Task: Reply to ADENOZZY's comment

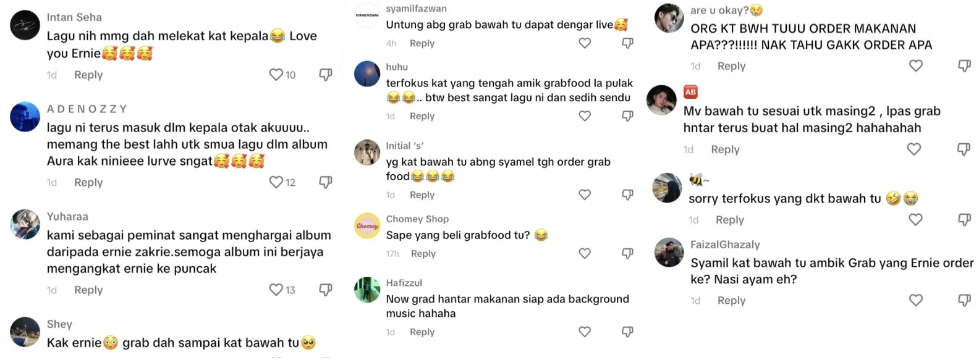Action: click(x=88, y=182)
